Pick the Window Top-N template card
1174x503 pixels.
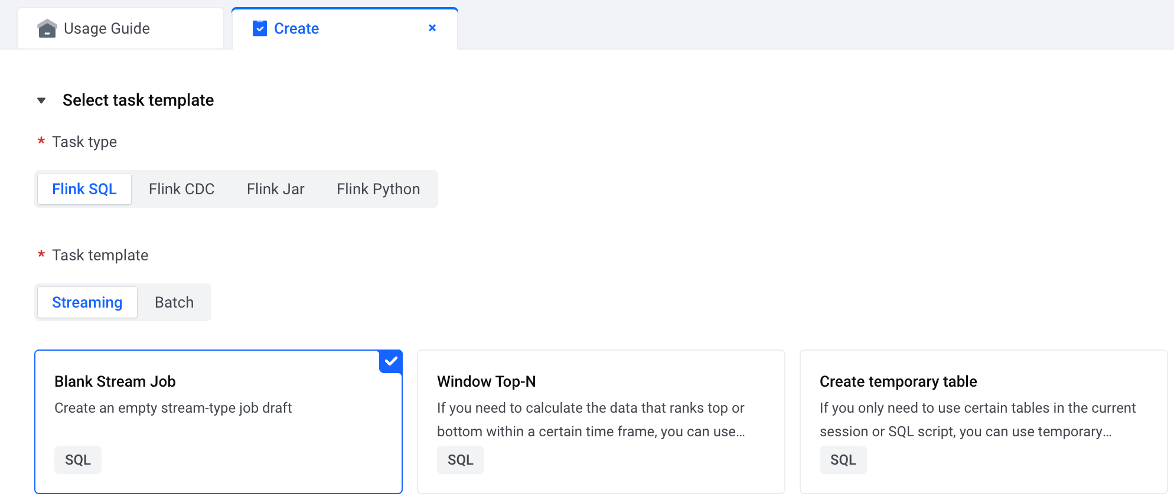pyautogui.click(x=601, y=407)
